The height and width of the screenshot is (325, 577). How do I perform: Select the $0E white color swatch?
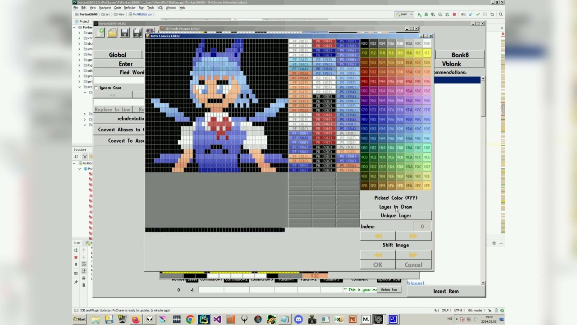click(x=427, y=43)
